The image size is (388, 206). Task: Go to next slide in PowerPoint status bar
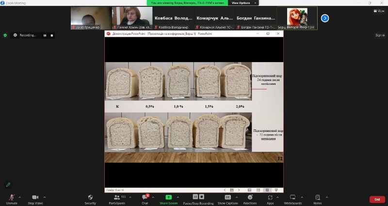tap(239, 190)
